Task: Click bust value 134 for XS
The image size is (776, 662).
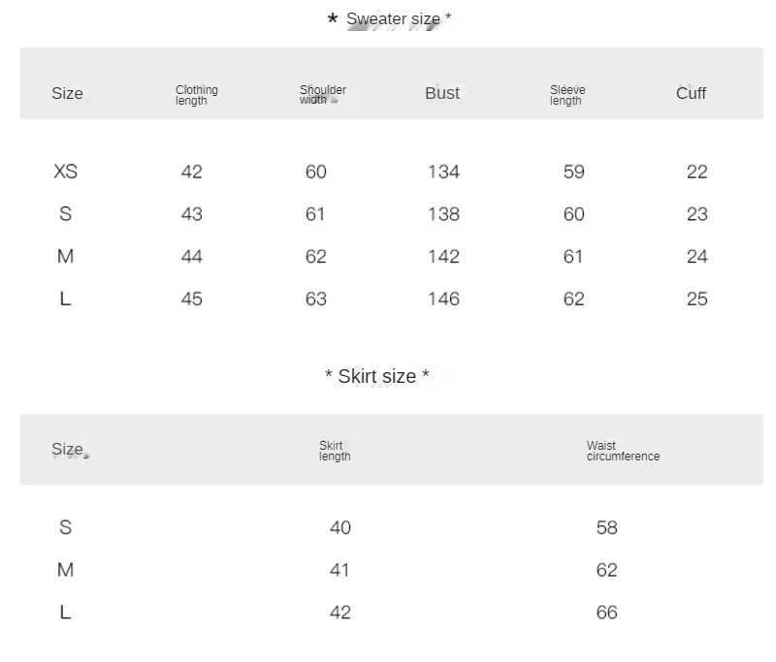Action: [x=443, y=172]
